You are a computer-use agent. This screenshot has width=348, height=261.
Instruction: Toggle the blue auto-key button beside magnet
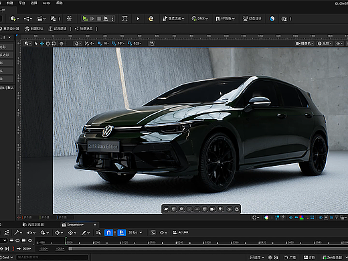click(x=122, y=233)
